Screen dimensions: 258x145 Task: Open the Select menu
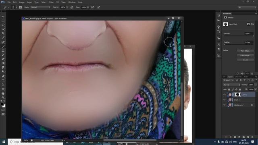coord(44,2)
